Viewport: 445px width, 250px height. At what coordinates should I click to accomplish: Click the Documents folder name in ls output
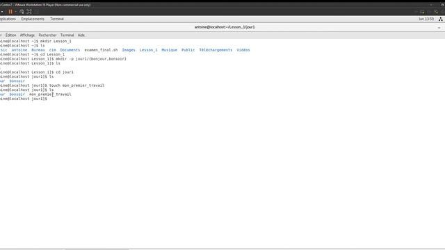pos(70,50)
